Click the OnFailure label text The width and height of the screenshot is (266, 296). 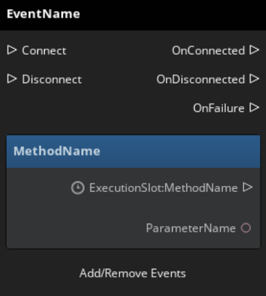[219, 108]
